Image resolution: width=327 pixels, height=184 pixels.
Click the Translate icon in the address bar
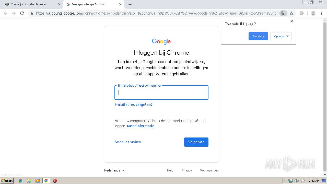pyautogui.click(x=283, y=13)
